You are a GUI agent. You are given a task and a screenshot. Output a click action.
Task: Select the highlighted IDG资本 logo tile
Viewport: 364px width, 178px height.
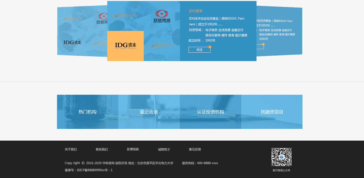(x=125, y=46)
